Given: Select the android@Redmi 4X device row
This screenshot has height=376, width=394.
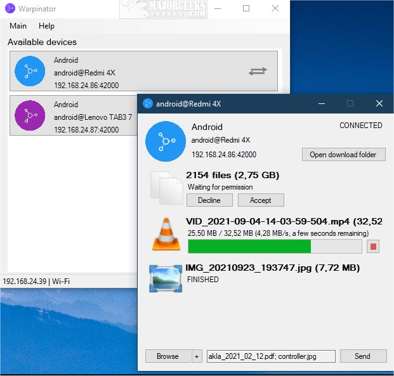Looking at the screenshot, I should point(144,71).
